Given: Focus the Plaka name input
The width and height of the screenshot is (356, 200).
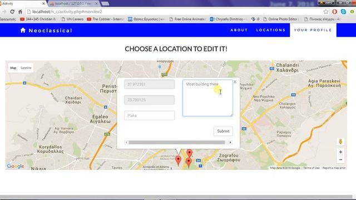Looking at the screenshot, I should [149, 116].
